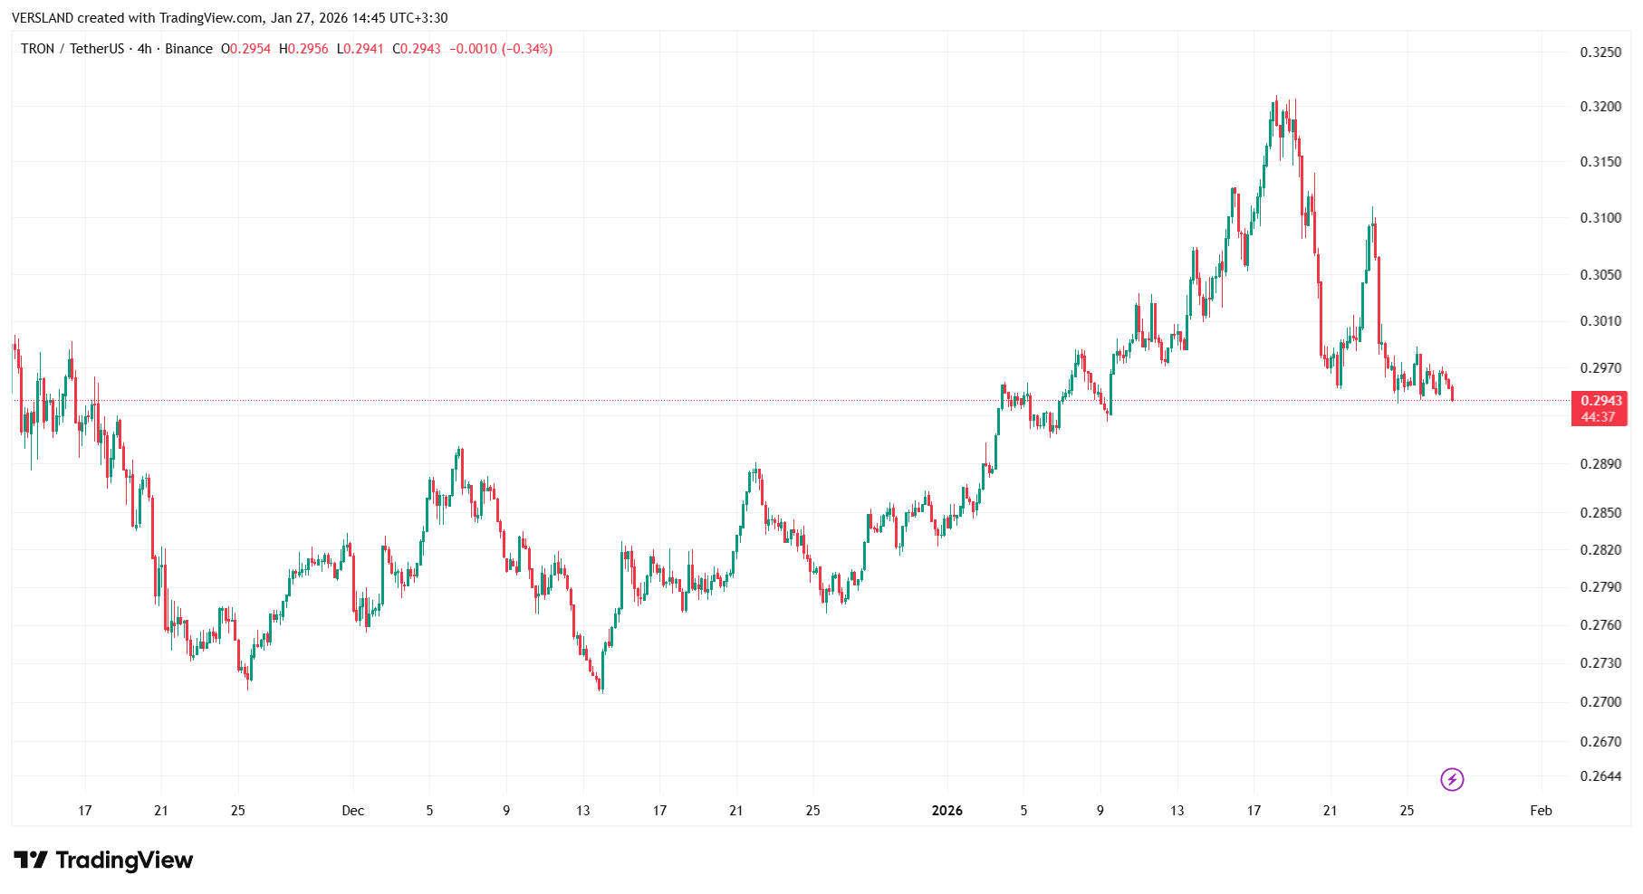
Task: Click the High value 0.2956 in legend
Action: click(308, 49)
